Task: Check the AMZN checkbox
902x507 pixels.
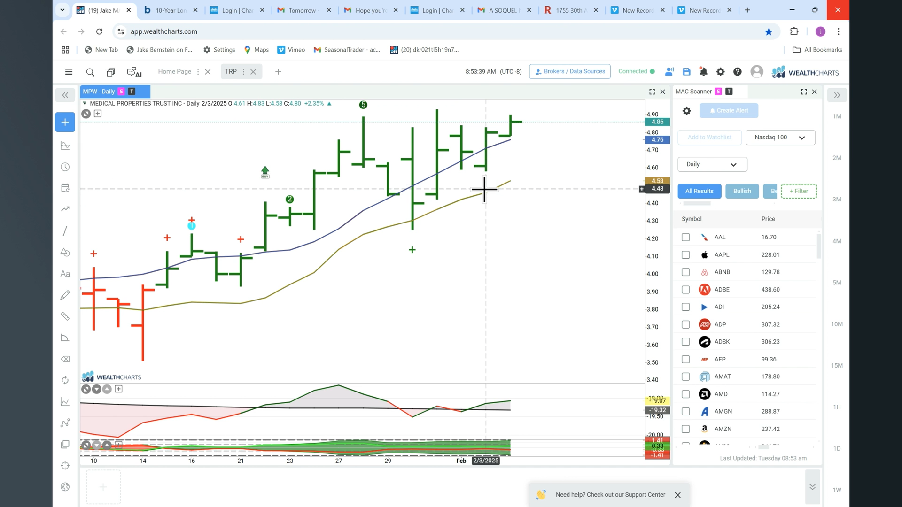Action: (x=686, y=429)
